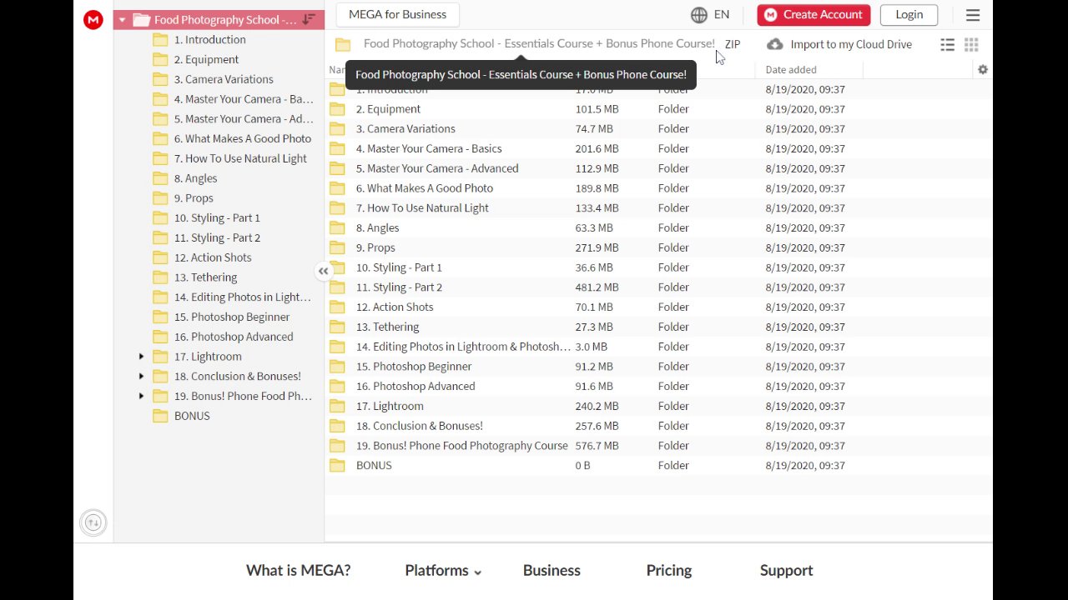The image size is (1068, 600).
Task: Open the Business footer menu item
Action: [552, 571]
